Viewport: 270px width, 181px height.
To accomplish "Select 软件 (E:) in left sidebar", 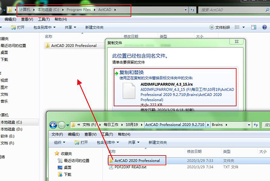I will click(x=7, y=136).
